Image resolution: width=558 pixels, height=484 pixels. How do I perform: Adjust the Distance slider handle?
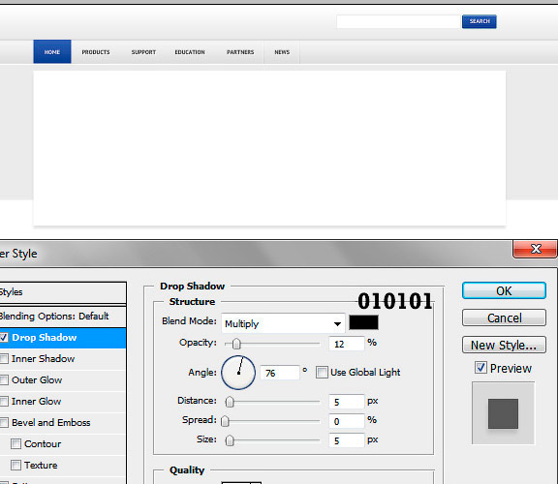click(230, 402)
